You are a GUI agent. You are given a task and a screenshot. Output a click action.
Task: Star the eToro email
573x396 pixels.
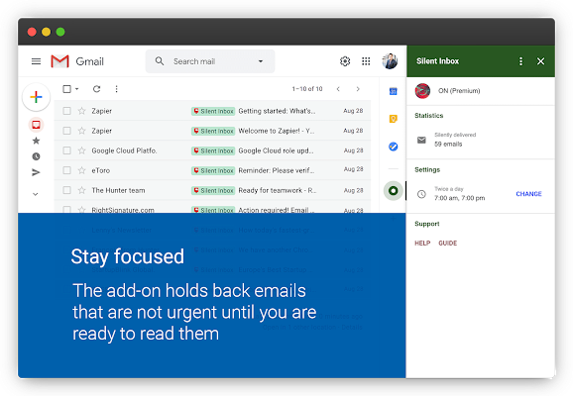click(x=82, y=170)
